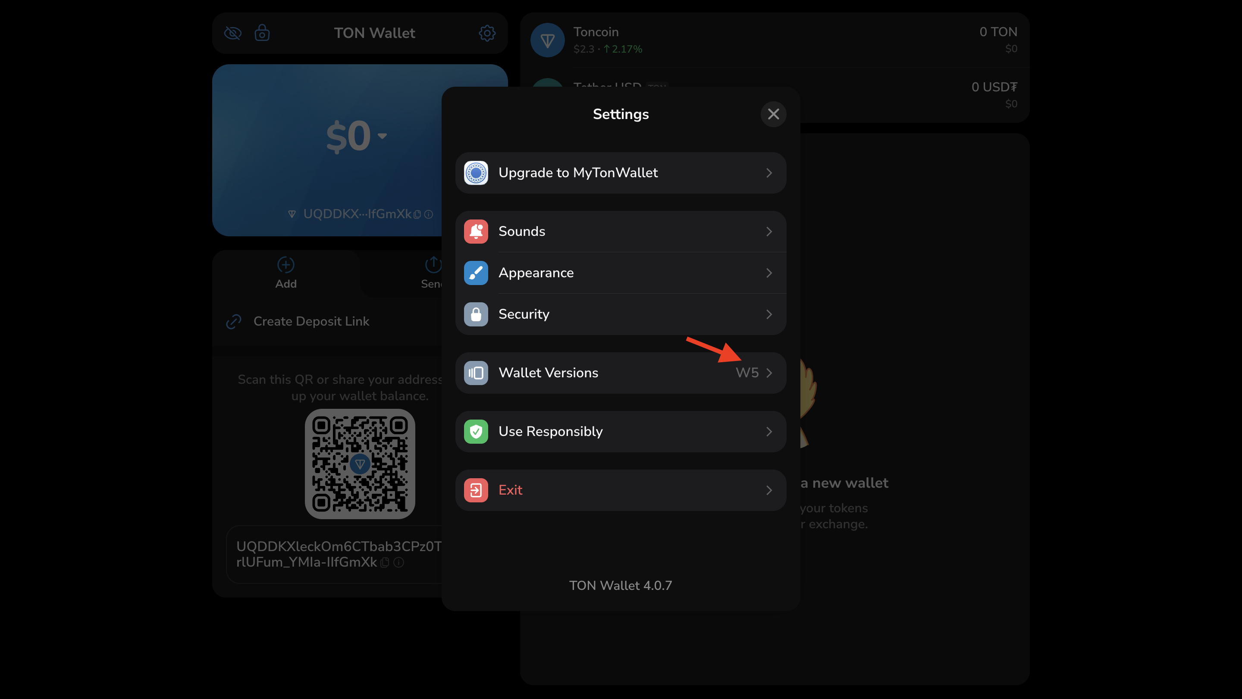
Task: Close the Settings dialog
Action: pyautogui.click(x=773, y=114)
